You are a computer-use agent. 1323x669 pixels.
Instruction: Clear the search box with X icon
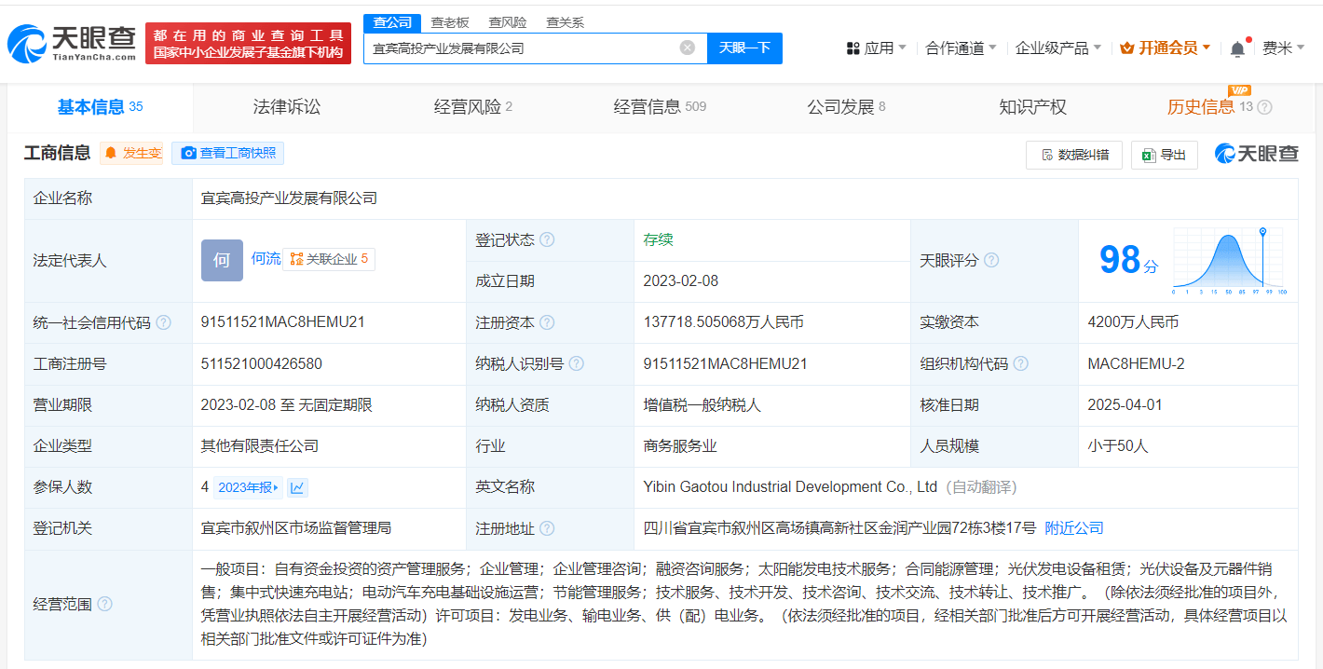point(687,48)
